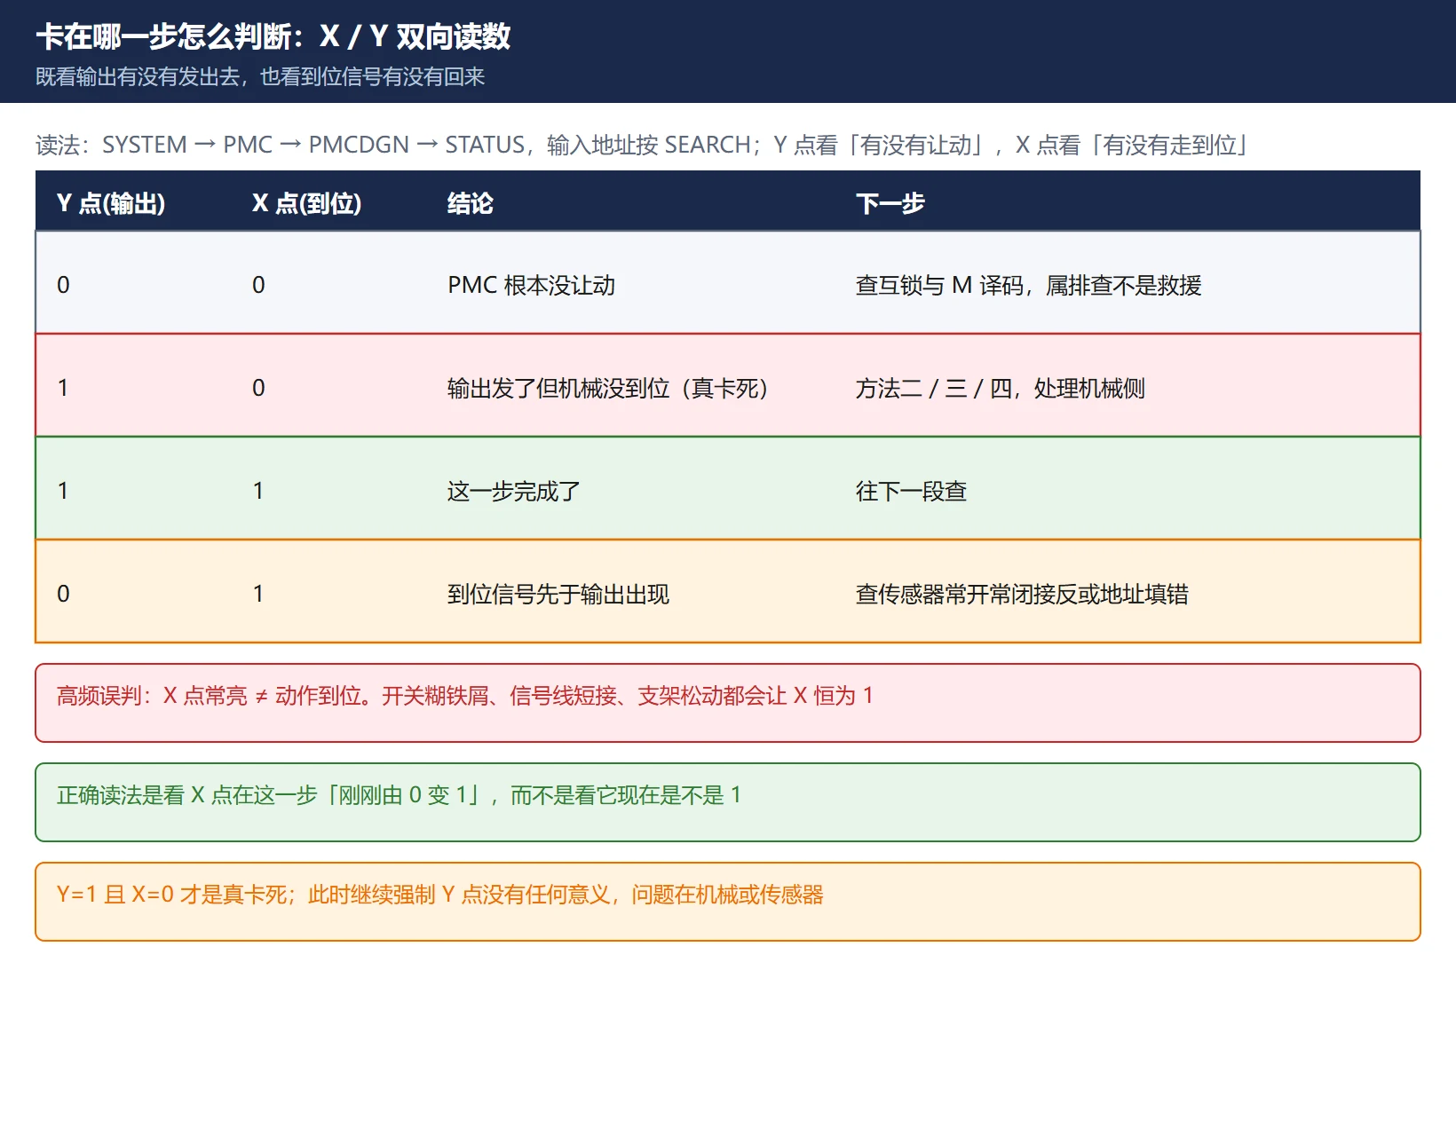Select "查互锁与 M 译码，属排查不是救援" cell

pos(1028,285)
